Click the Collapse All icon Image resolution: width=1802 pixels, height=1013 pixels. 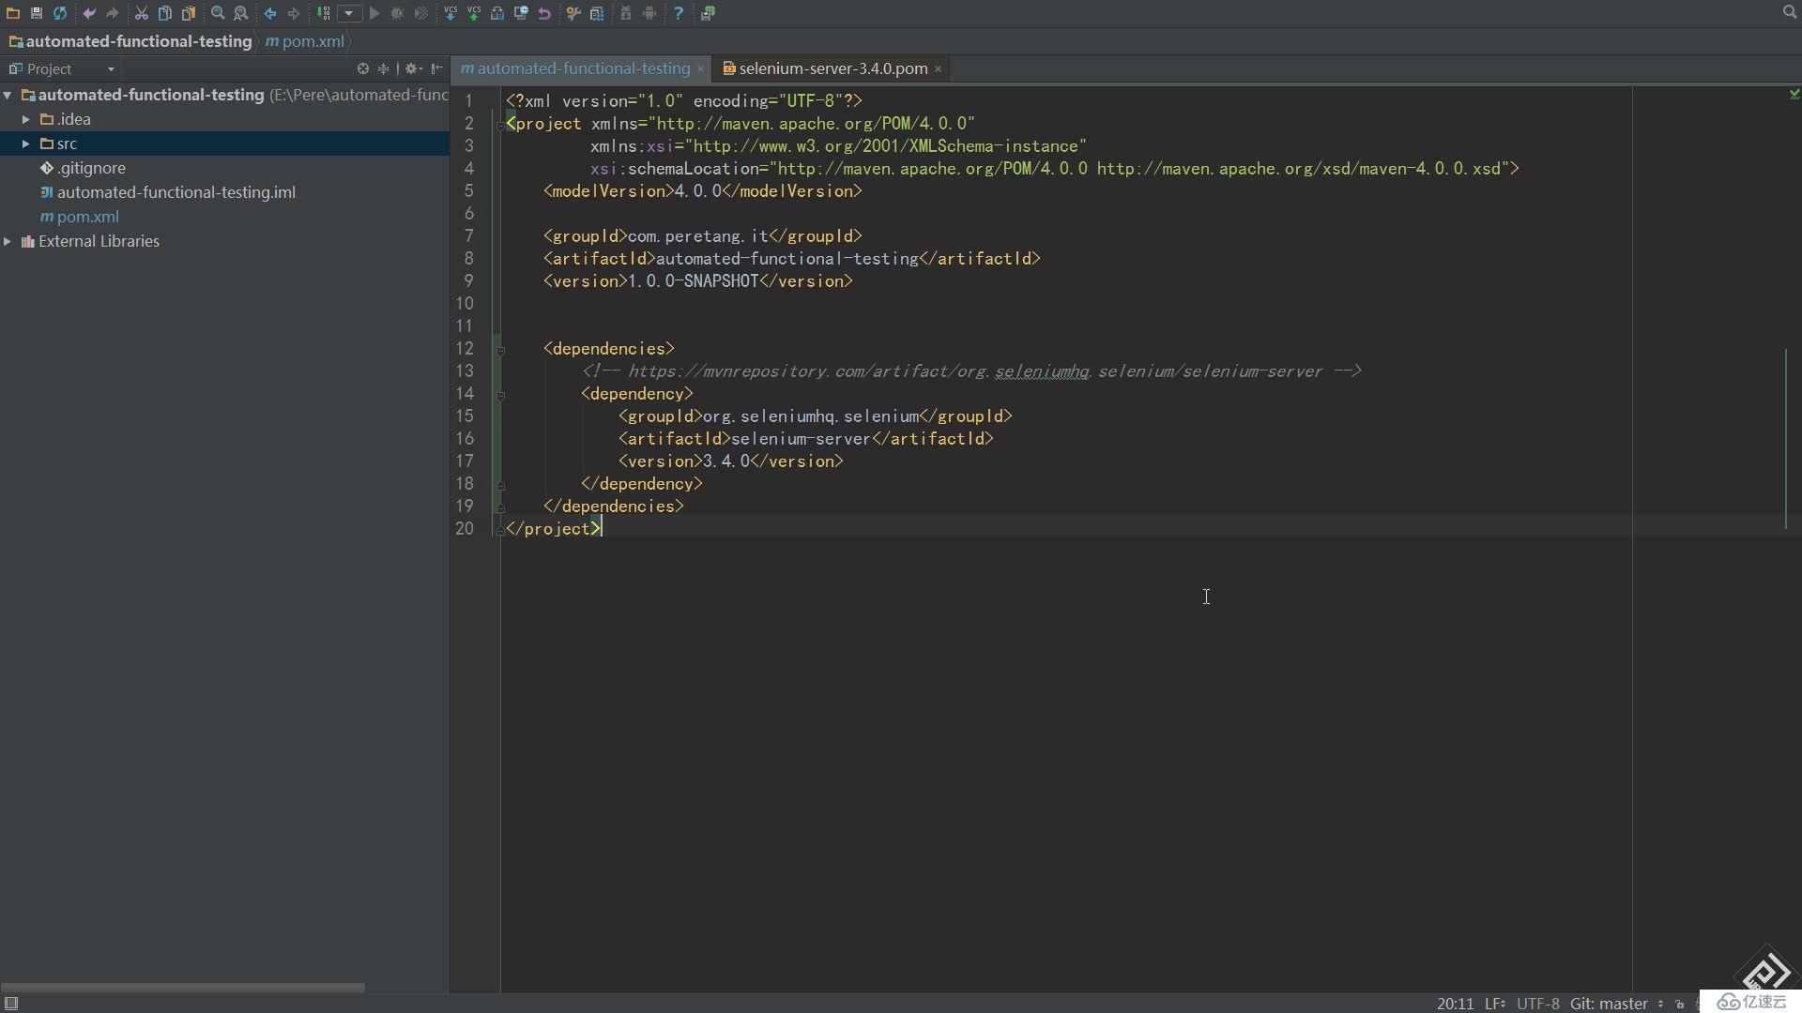click(383, 68)
